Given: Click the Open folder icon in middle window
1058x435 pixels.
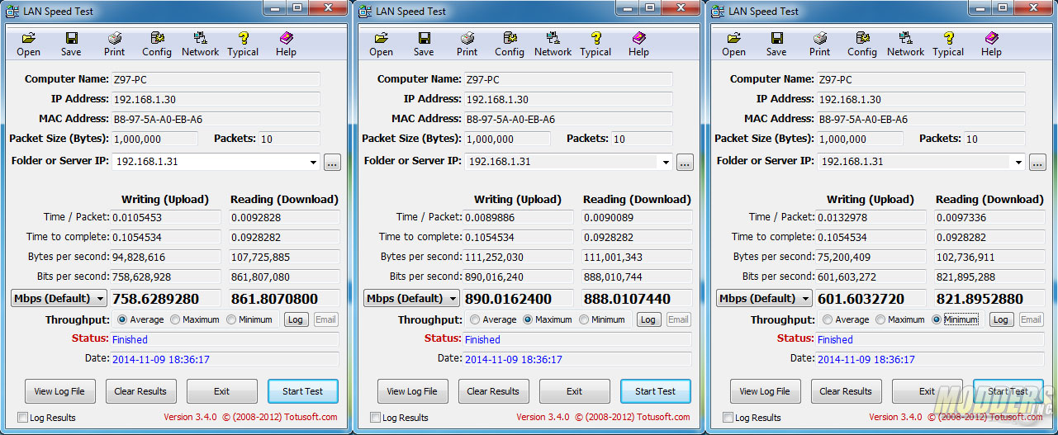Looking at the screenshot, I should point(382,38).
